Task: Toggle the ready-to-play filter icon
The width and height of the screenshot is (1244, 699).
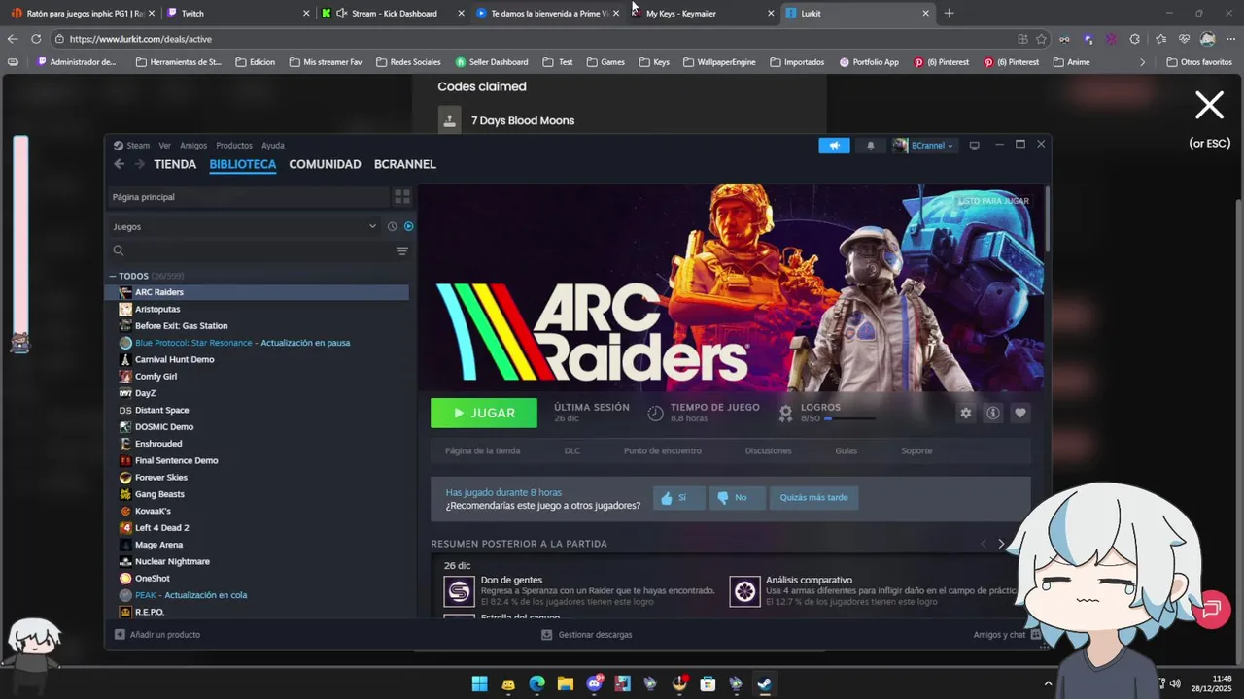Action: pyautogui.click(x=408, y=226)
